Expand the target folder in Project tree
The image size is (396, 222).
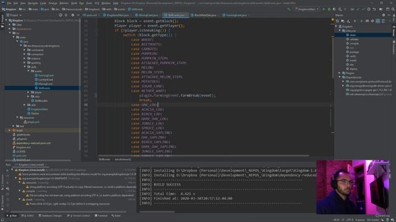[10, 130]
